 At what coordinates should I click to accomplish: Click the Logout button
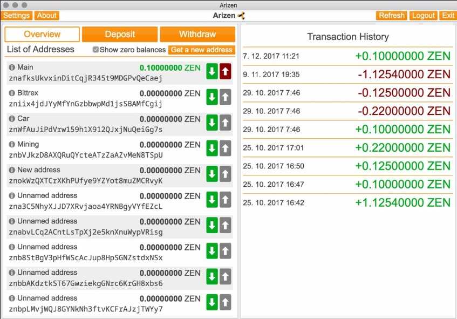(x=423, y=16)
